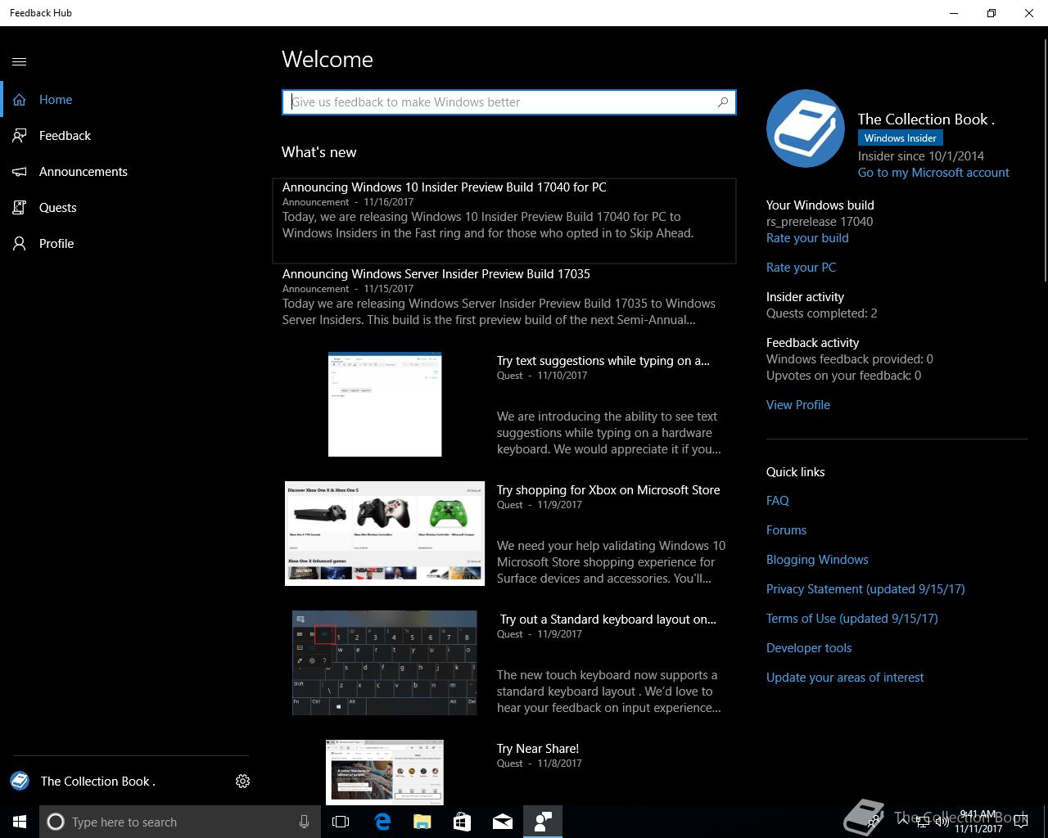Open the hamburger navigation menu
1048x838 pixels.
(20, 61)
